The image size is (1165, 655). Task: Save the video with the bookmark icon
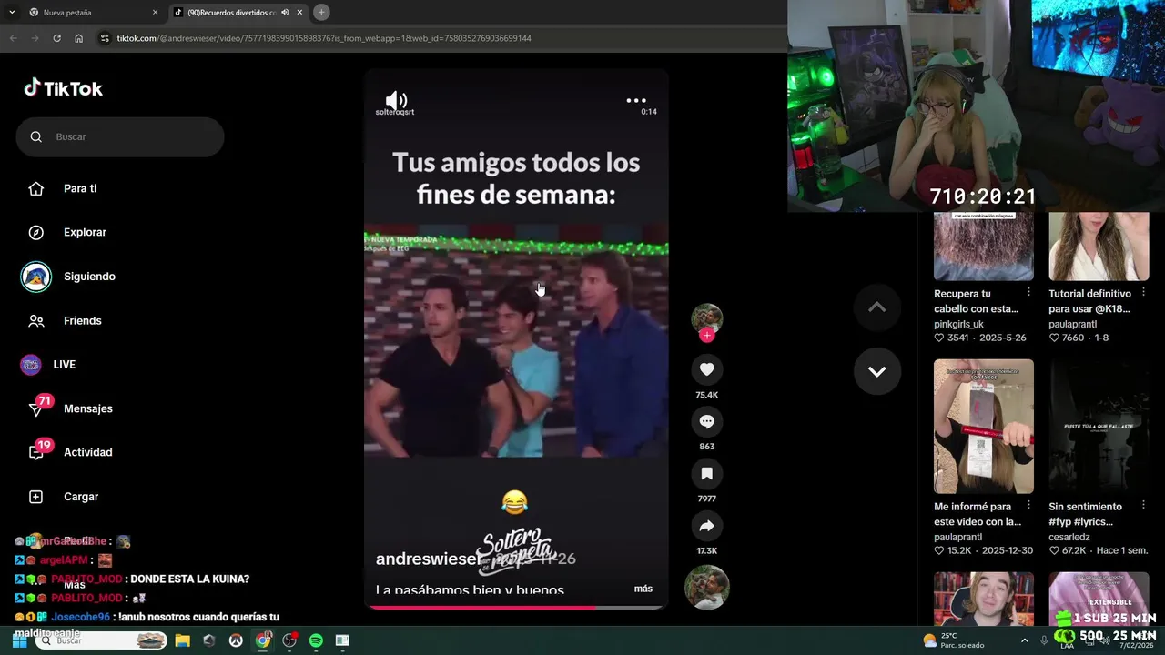pyautogui.click(x=706, y=473)
